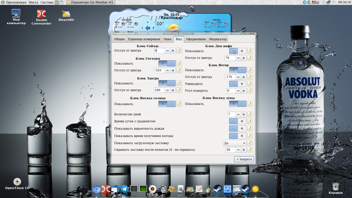Toggle Показывать switch in Блок Восход солнца
This screenshot has height=198, width=352.
(x=167, y=104)
